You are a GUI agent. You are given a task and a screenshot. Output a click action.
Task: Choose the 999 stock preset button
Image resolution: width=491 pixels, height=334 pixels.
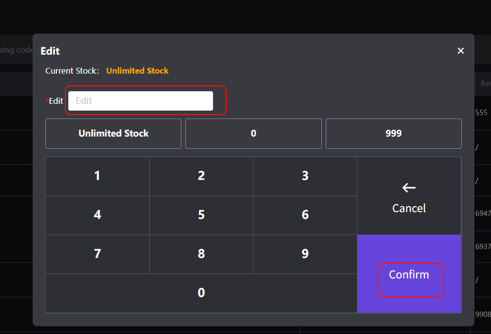coord(393,133)
